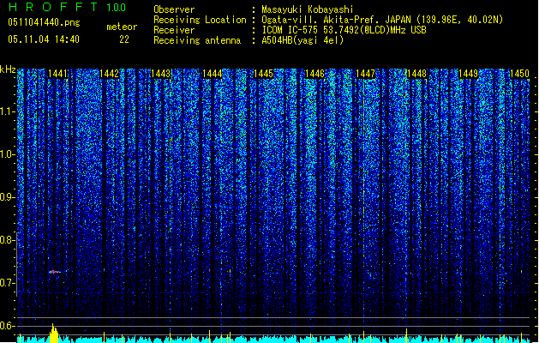Click the 'Receiving antenna' label
This screenshot has height=343, width=539.
(197, 40)
